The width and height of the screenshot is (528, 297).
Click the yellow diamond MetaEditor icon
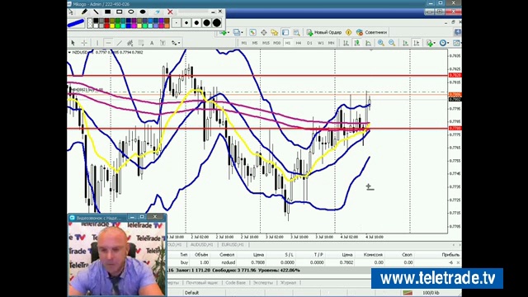click(x=348, y=32)
